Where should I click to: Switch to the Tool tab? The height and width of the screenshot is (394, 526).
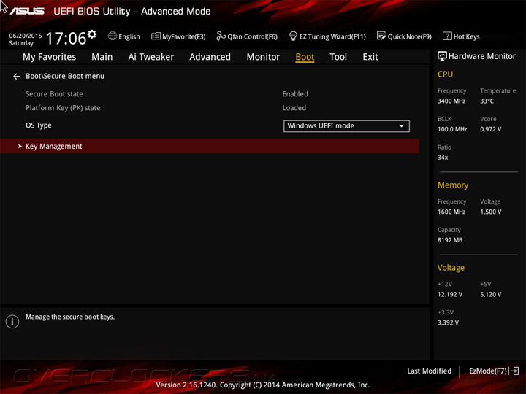tap(338, 57)
